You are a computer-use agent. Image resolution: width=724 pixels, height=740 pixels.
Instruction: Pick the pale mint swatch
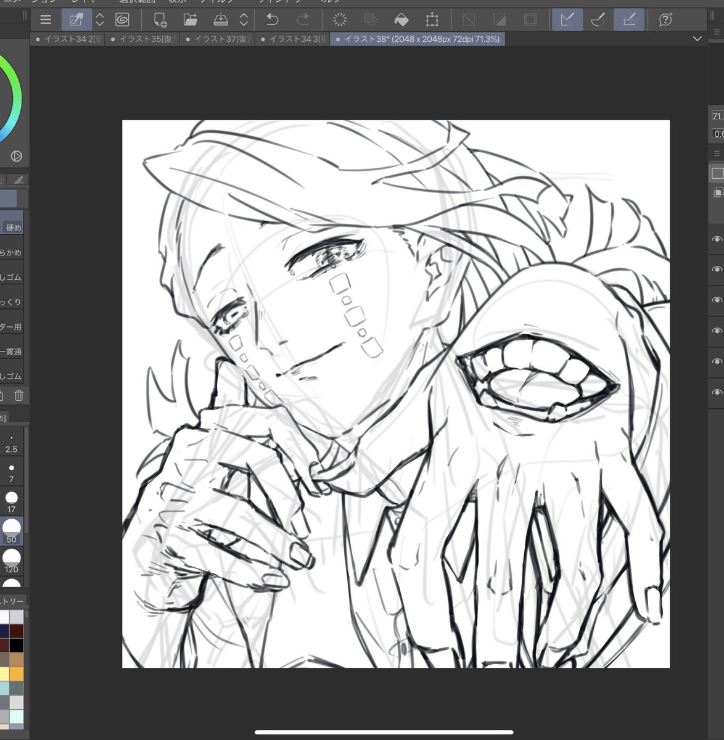coord(17,717)
